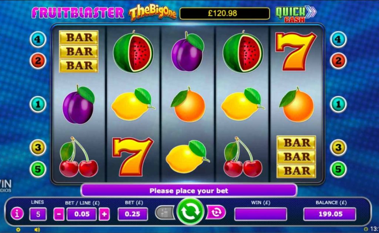Click the Bet/Line value 0.05
The image size is (379, 233).
coord(82,214)
